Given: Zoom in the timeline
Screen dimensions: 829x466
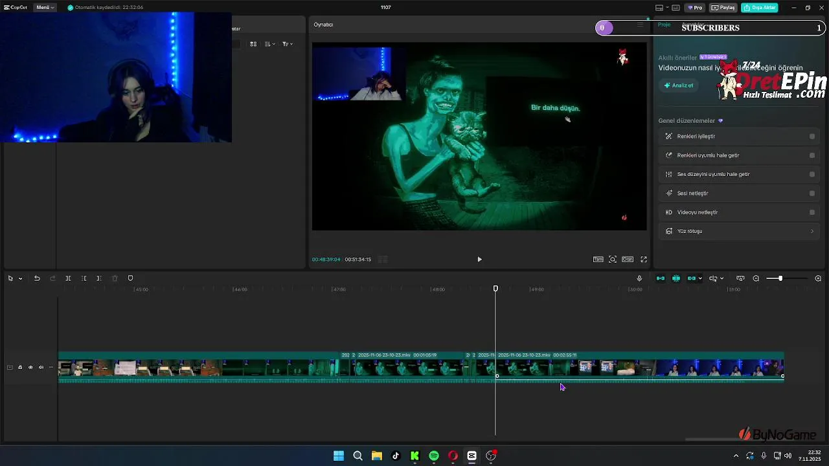Looking at the screenshot, I should tap(818, 278).
